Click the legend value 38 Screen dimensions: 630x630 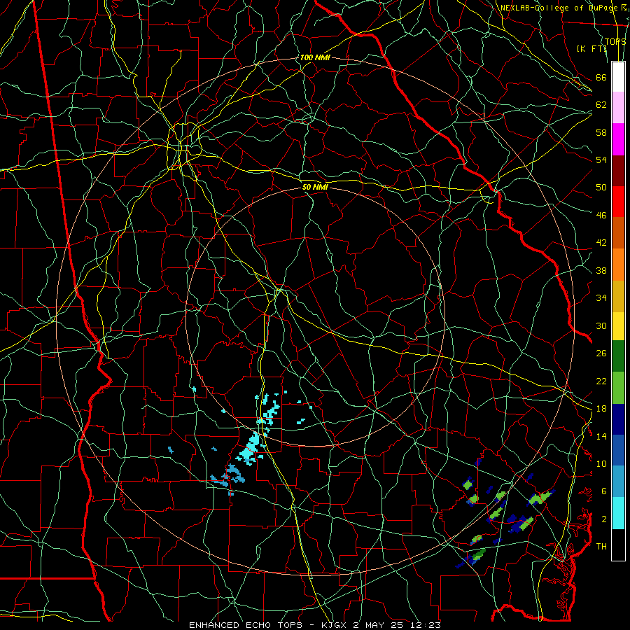tap(601, 270)
